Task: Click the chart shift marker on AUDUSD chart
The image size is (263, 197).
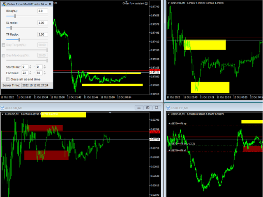Action: [x=110, y=113]
